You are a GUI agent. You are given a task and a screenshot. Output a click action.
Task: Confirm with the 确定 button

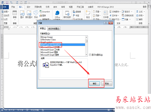[x=95, y=84]
